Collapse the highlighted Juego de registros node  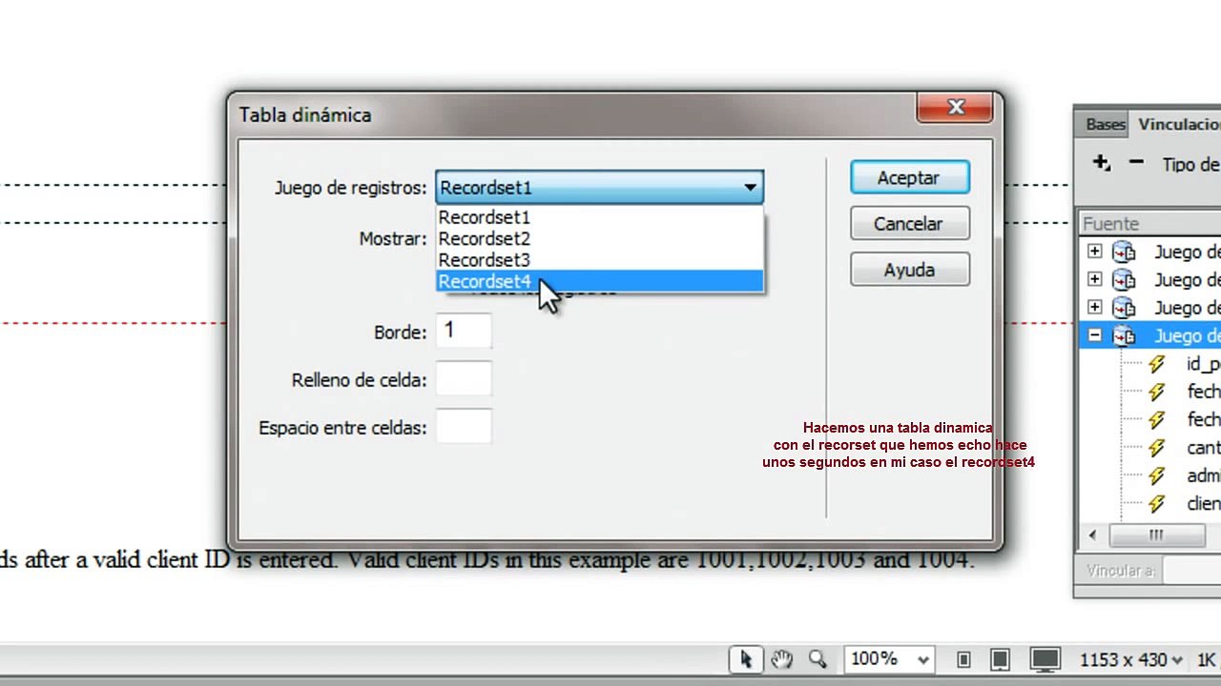click(x=1094, y=335)
